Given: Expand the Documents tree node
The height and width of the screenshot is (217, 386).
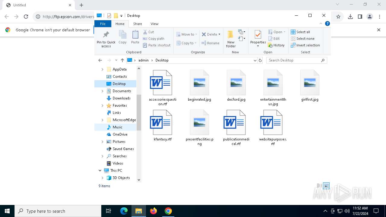Looking at the screenshot, I should click(x=103, y=91).
